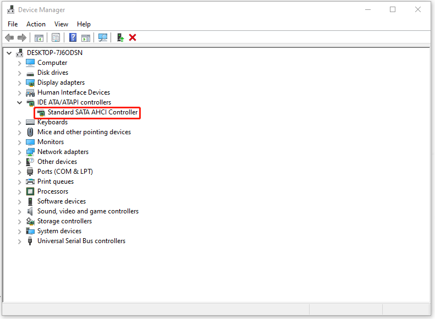
Task: Click the Software devices icon
Action: point(30,201)
